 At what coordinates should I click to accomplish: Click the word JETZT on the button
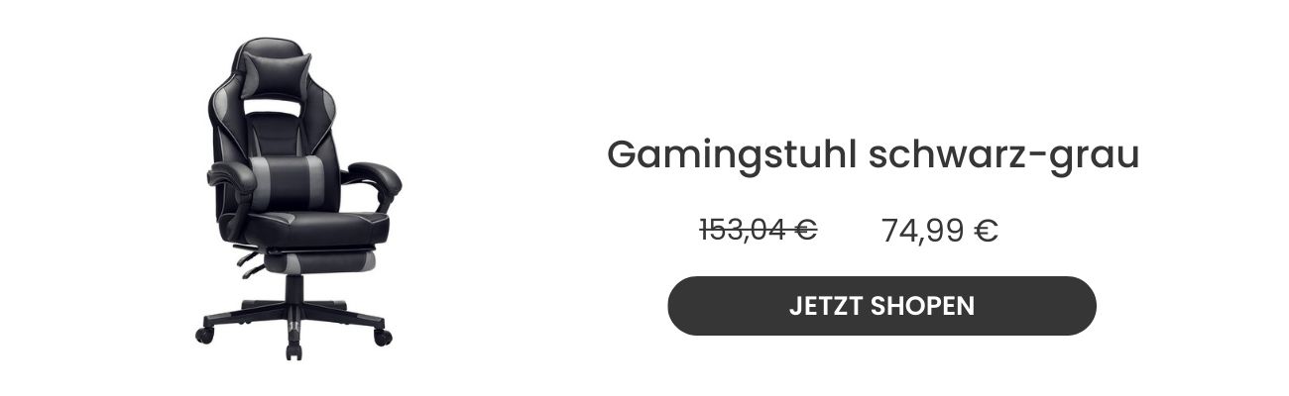[825, 306]
